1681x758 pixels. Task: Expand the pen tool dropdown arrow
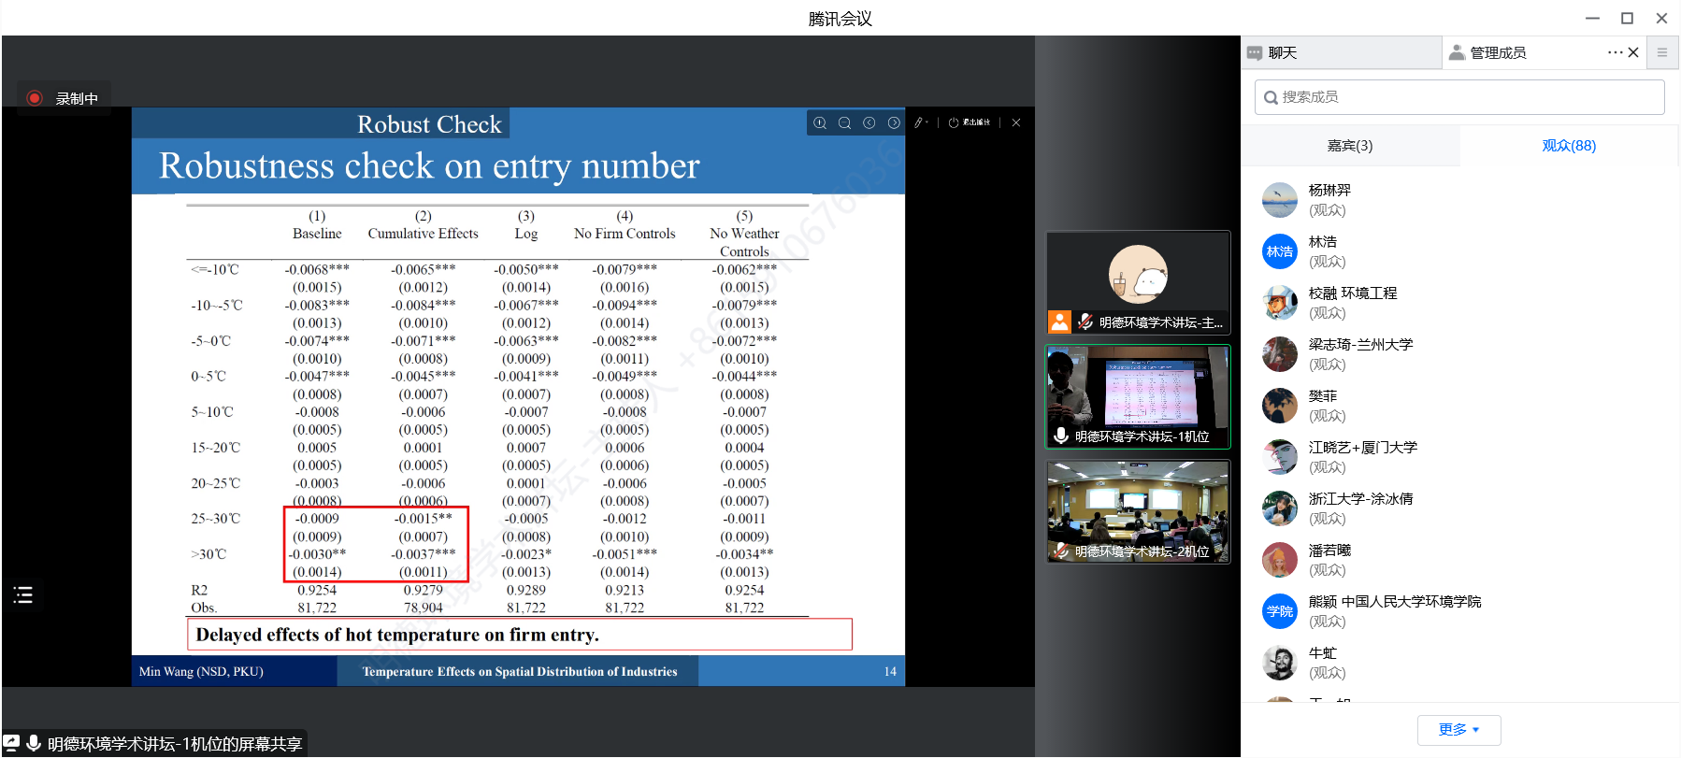coord(927,122)
